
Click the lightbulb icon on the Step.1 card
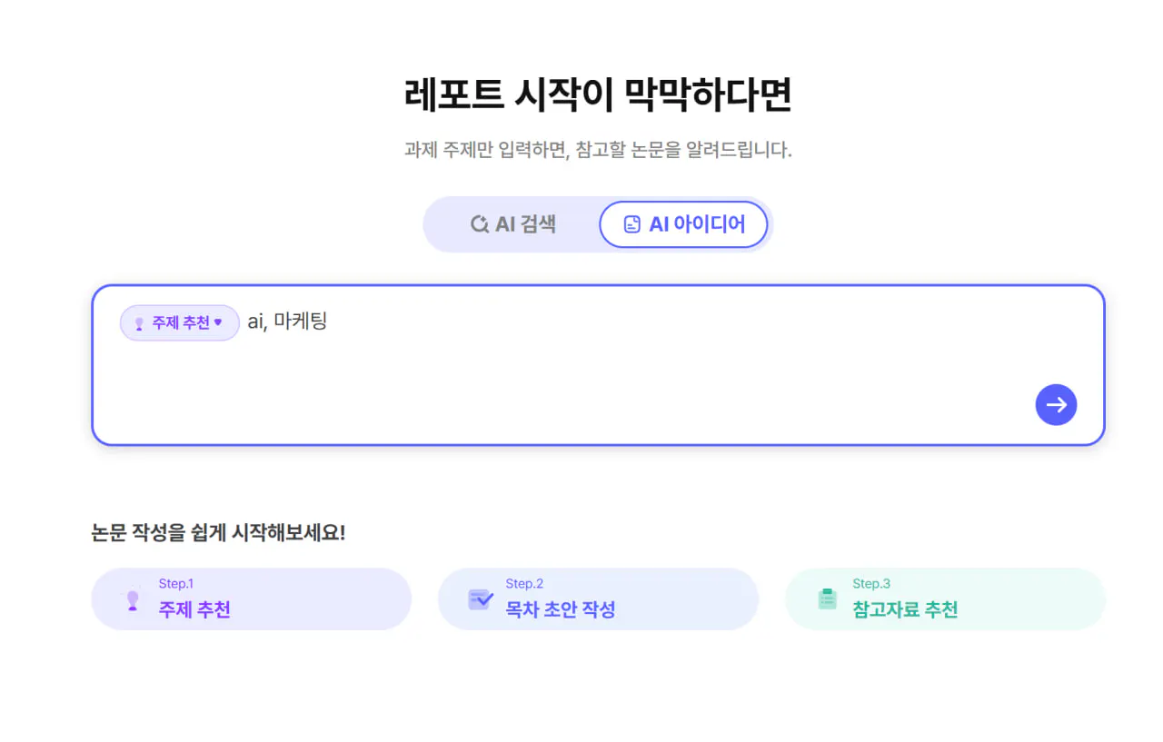pos(132,599)
